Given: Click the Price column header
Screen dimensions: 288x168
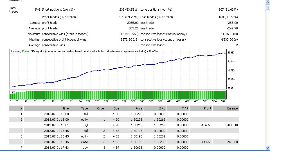Looking at the screenshot, I should coord(132,108).
